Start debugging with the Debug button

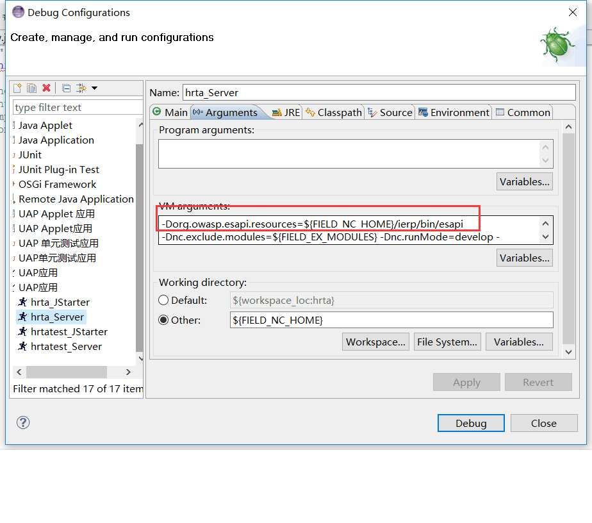coord(471,423)
